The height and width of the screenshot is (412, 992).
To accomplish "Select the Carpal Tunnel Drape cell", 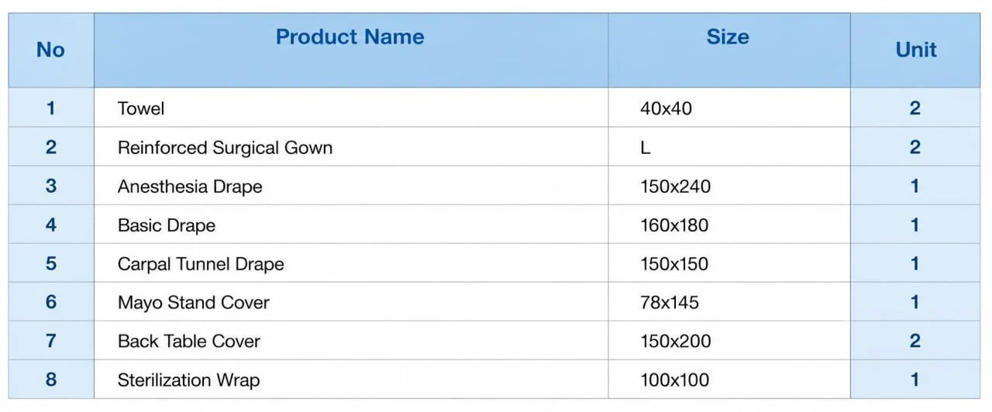I will pos(351,263).
